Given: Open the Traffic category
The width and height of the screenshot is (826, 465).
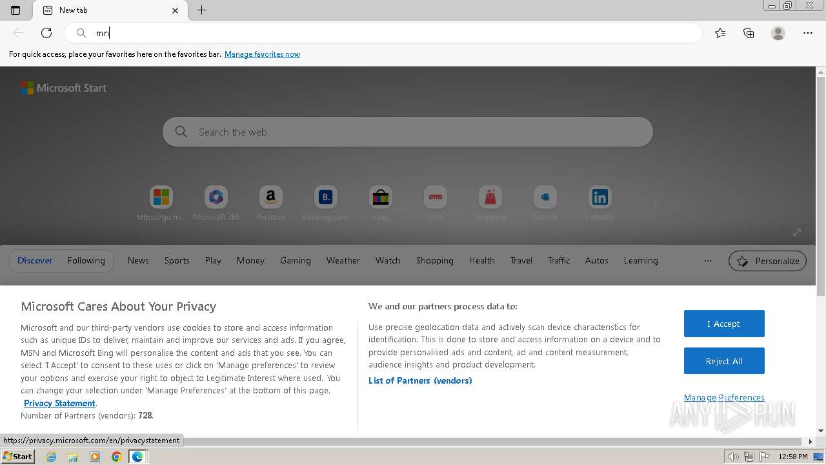Looking at the screenshot, I should tap(559, 260).
